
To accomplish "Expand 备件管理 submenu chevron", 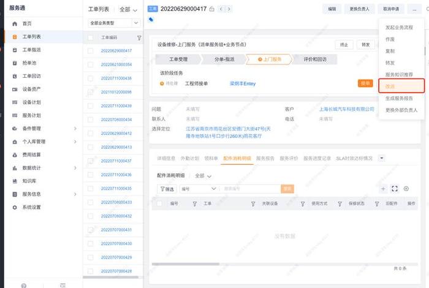I will (75, 129).
